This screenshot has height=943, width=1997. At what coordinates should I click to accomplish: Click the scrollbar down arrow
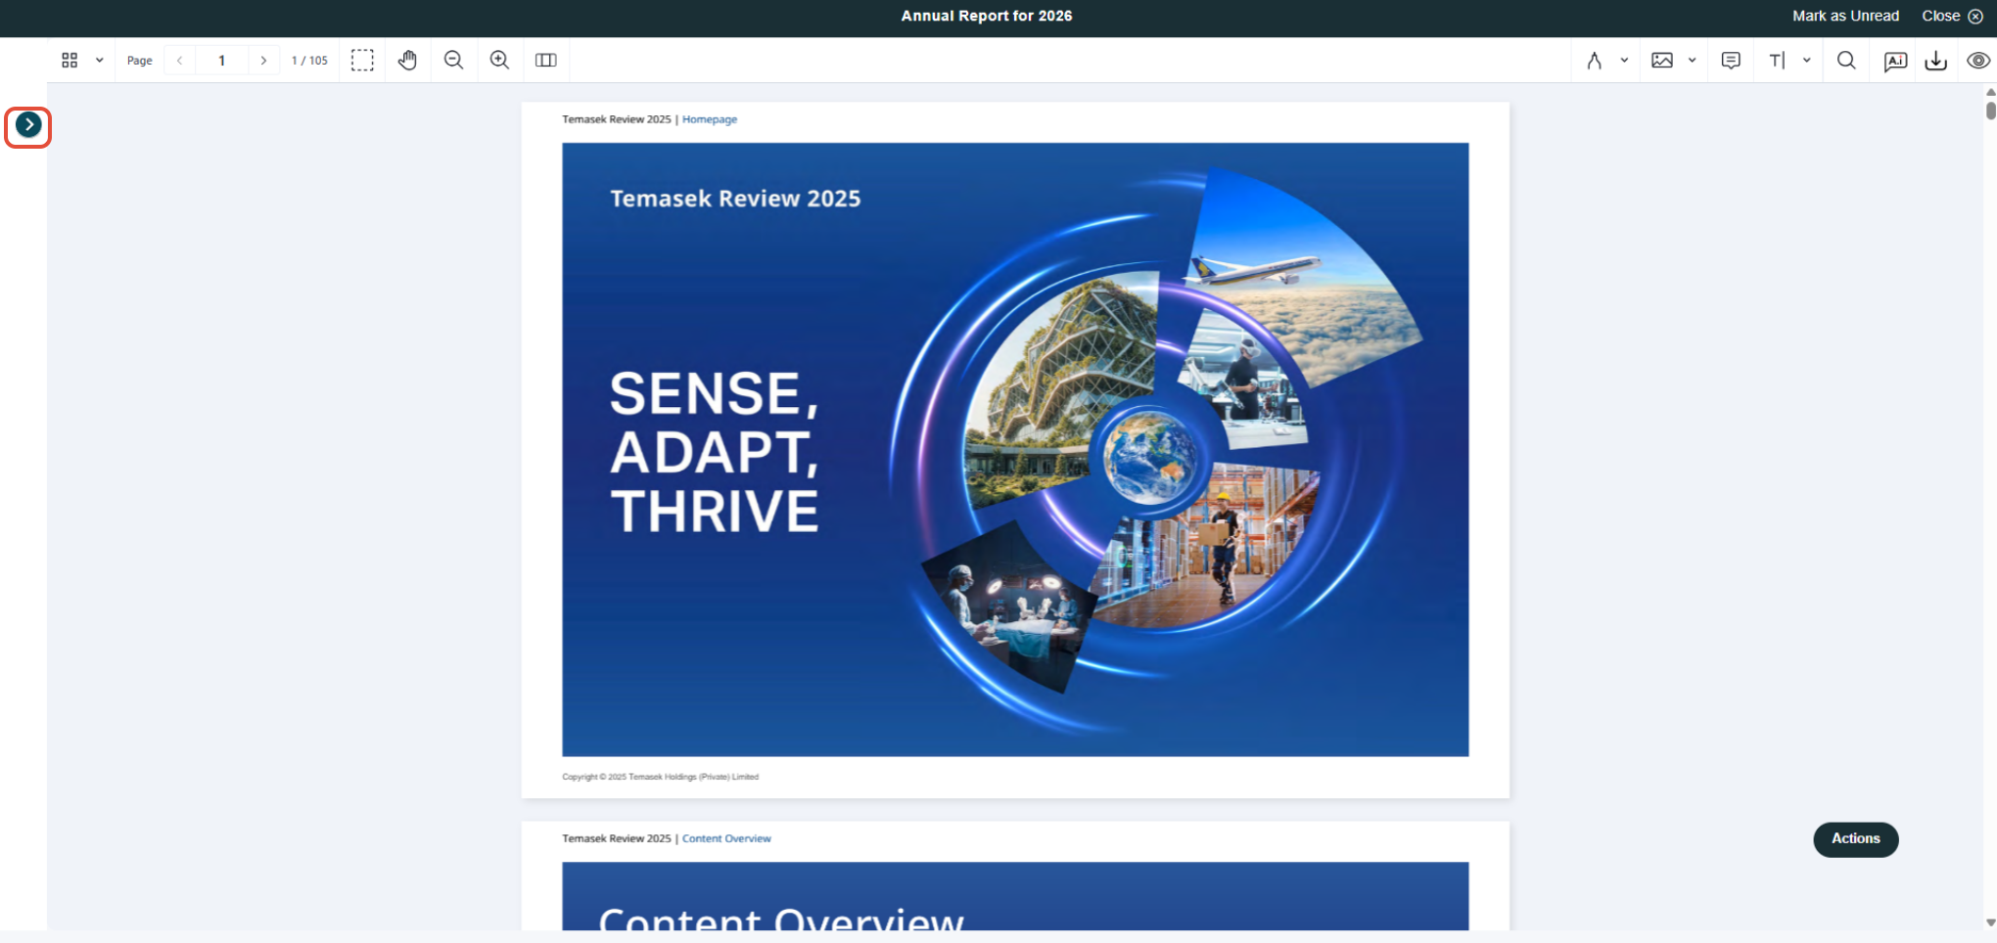click(1990, 922)
